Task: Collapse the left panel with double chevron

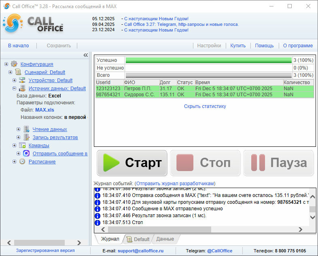Action: pyautogui.click(x=85, y=55)
